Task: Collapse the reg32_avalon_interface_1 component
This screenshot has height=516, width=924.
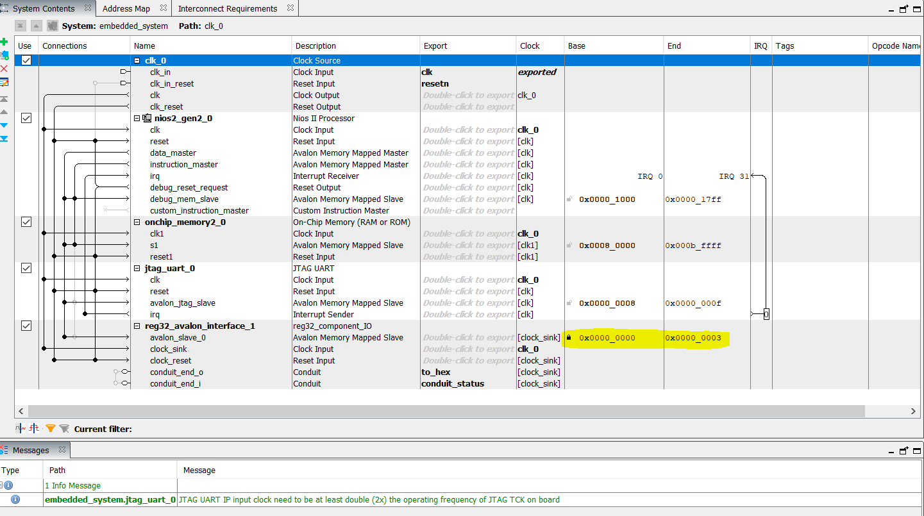Action: 137,326
